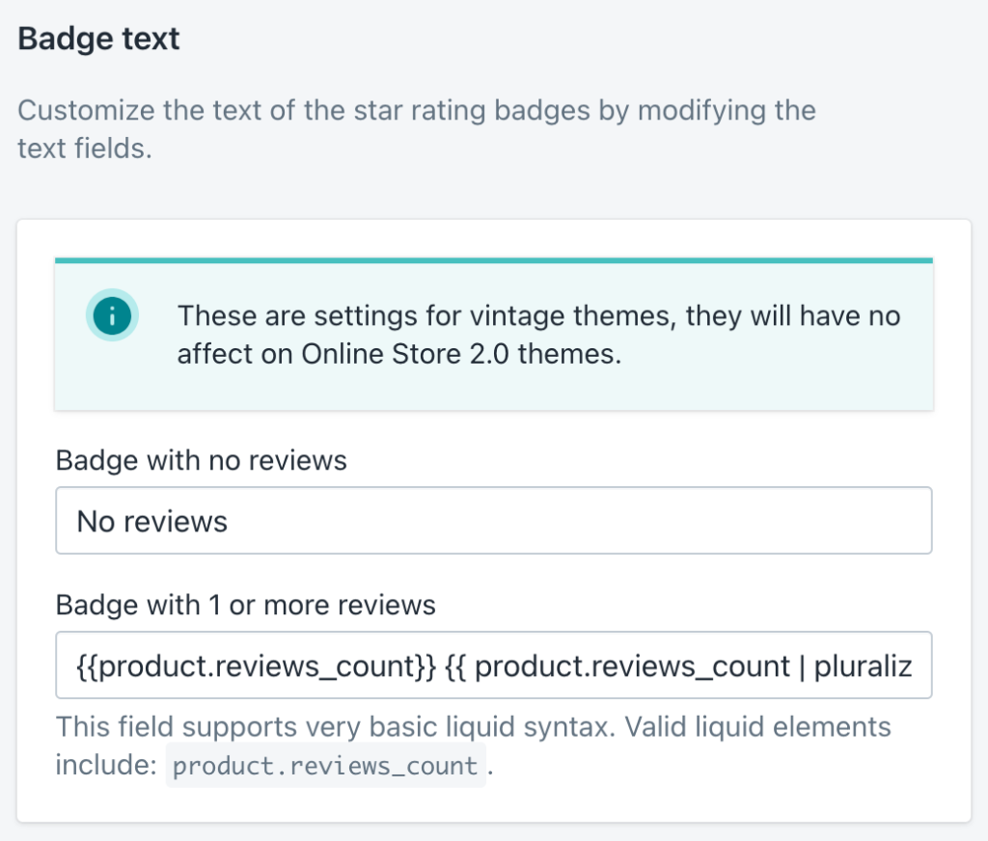
Task: Click 'text fields.' at the description's end
Action: coord(85,149)
